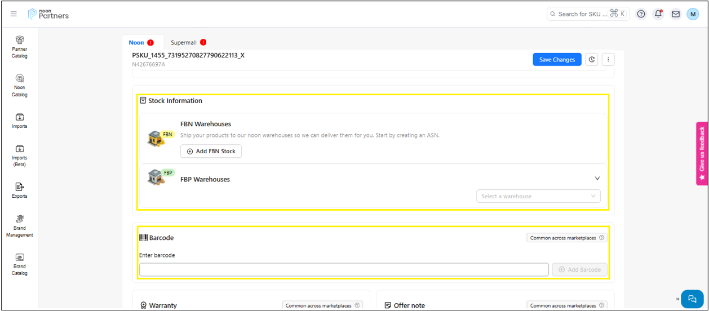Expand the Select a warehouse dropdown
Screen dimensions: 709x311
tap(538, 196)
